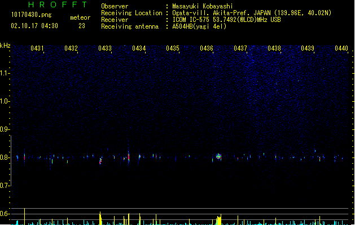Click the 0438 time marker
The width and height of the screenshot is (355, 225).
pyautogui.click(x=274, y=48)
